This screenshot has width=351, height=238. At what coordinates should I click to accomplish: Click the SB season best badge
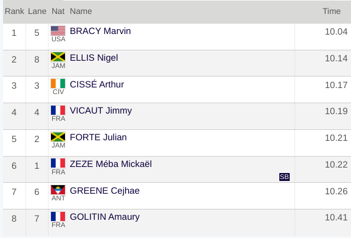pos(284,177)
